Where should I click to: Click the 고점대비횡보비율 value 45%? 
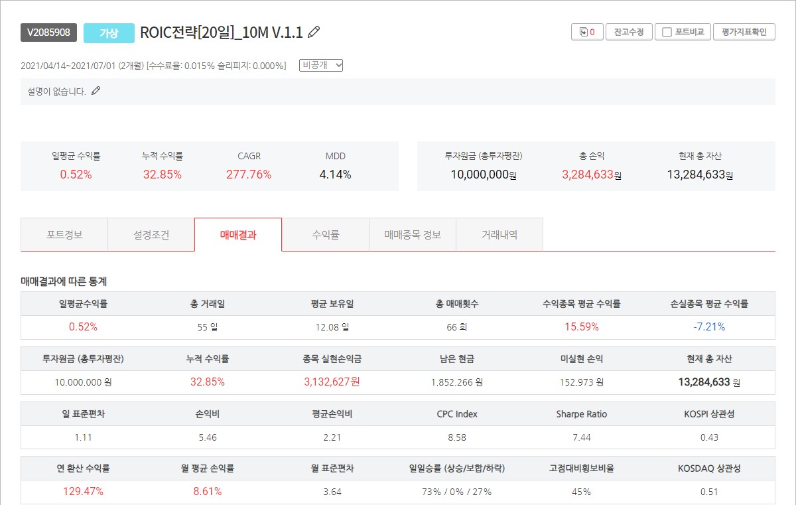pos(582,492)
